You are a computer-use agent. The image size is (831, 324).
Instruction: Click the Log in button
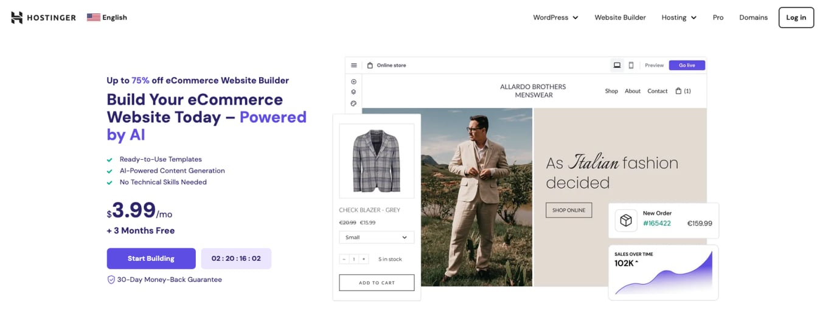coord(796,18)
